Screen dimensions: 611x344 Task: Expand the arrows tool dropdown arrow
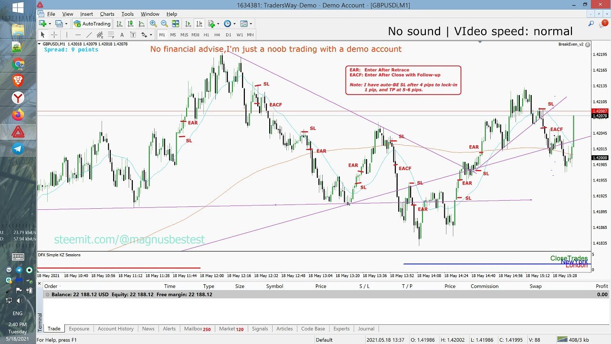(151, 35)
